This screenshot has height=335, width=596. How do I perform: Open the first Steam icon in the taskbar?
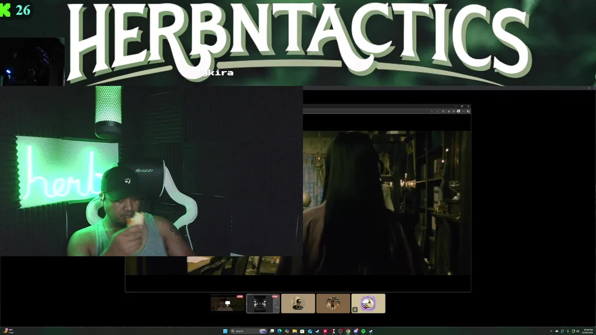click(x=318, y=331)
